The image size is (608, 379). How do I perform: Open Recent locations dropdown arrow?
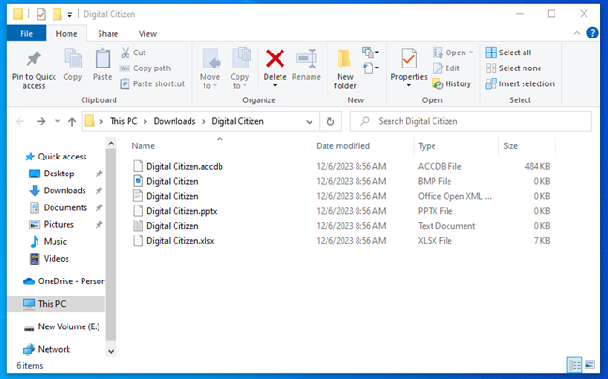(x=57, y=121)
